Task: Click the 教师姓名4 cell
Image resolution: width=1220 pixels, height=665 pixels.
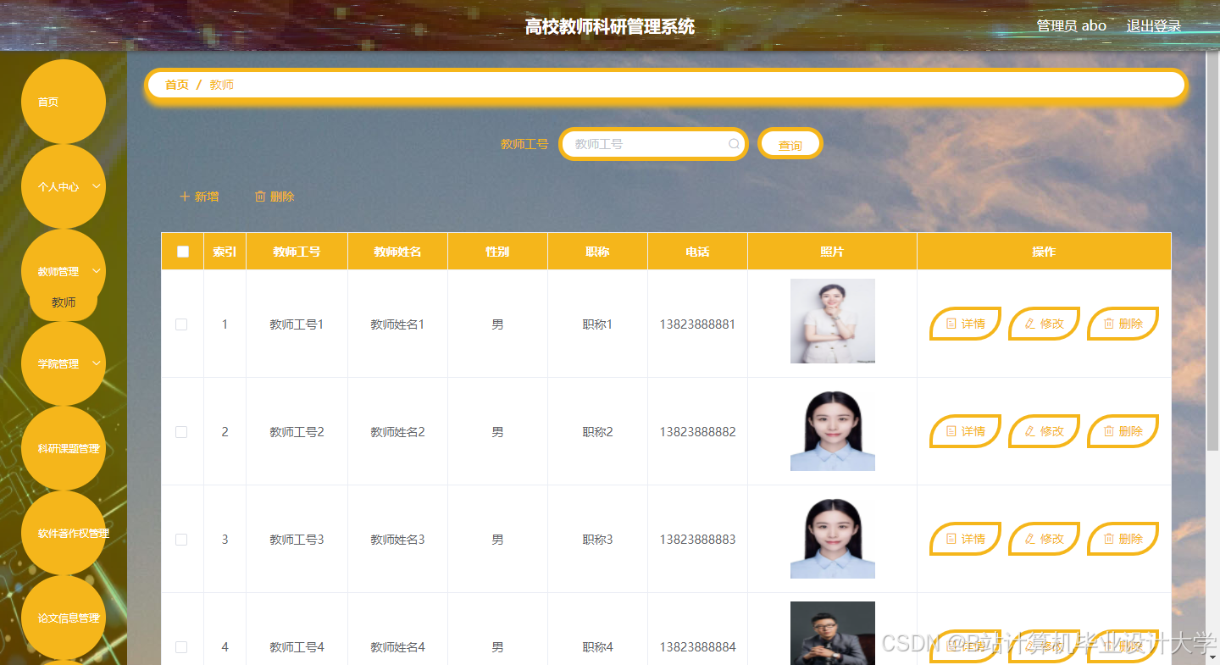Action: (x=397, y=647)
